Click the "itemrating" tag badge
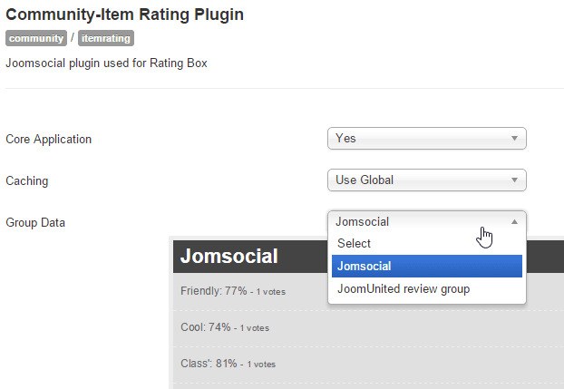This screenshot has width=564, height=389. [x=105, y=38]
